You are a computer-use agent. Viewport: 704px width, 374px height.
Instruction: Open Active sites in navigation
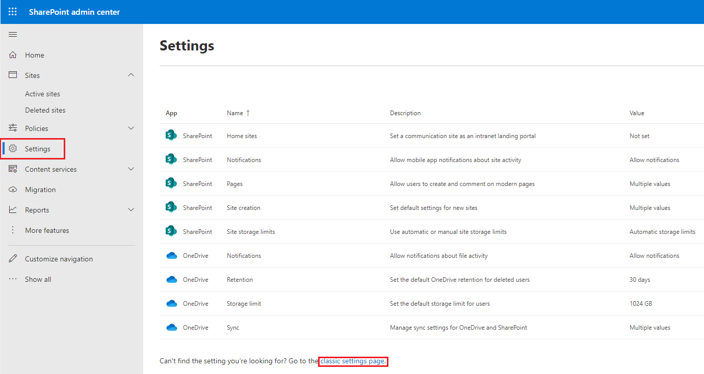coord(42,94)
